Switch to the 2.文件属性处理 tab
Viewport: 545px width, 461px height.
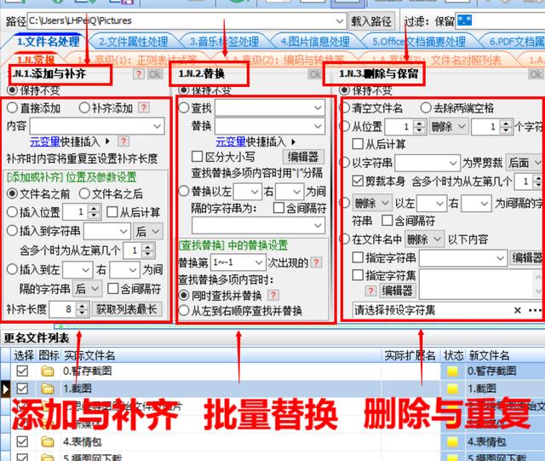134,42
